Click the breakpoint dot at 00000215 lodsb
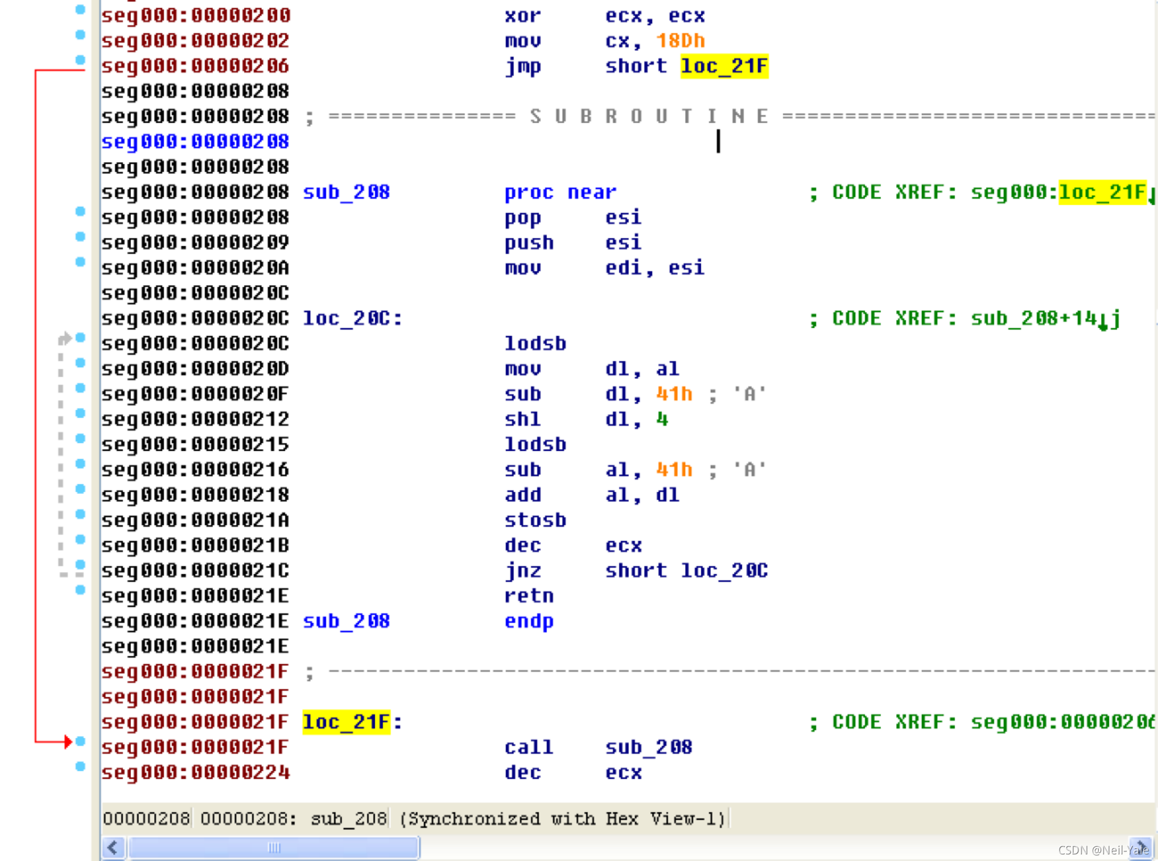This screenshot has width=1158, height=861. [80, 438]
